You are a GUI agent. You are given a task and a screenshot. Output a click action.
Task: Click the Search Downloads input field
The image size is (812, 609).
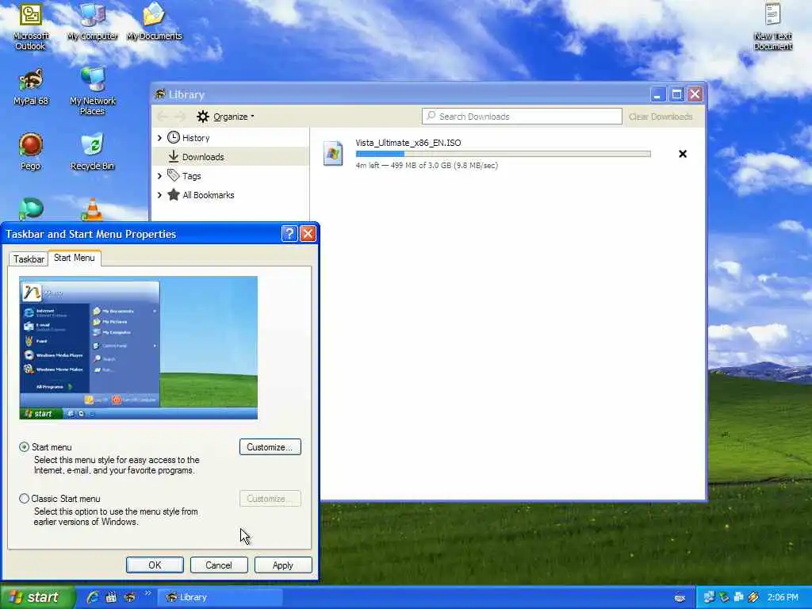click(522, 117)
